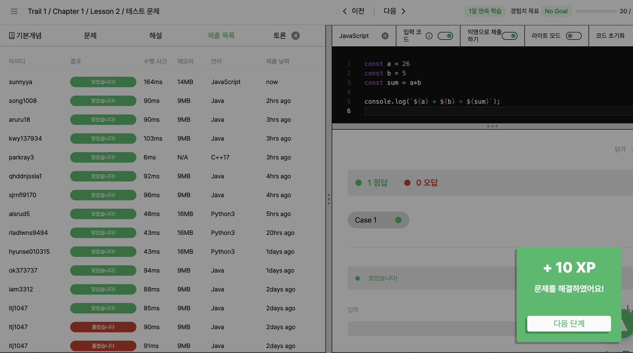Viewport: 633px width, 353px height.
Task: Click the previous lesson left chevron
Action: click(x=345, y=11)
